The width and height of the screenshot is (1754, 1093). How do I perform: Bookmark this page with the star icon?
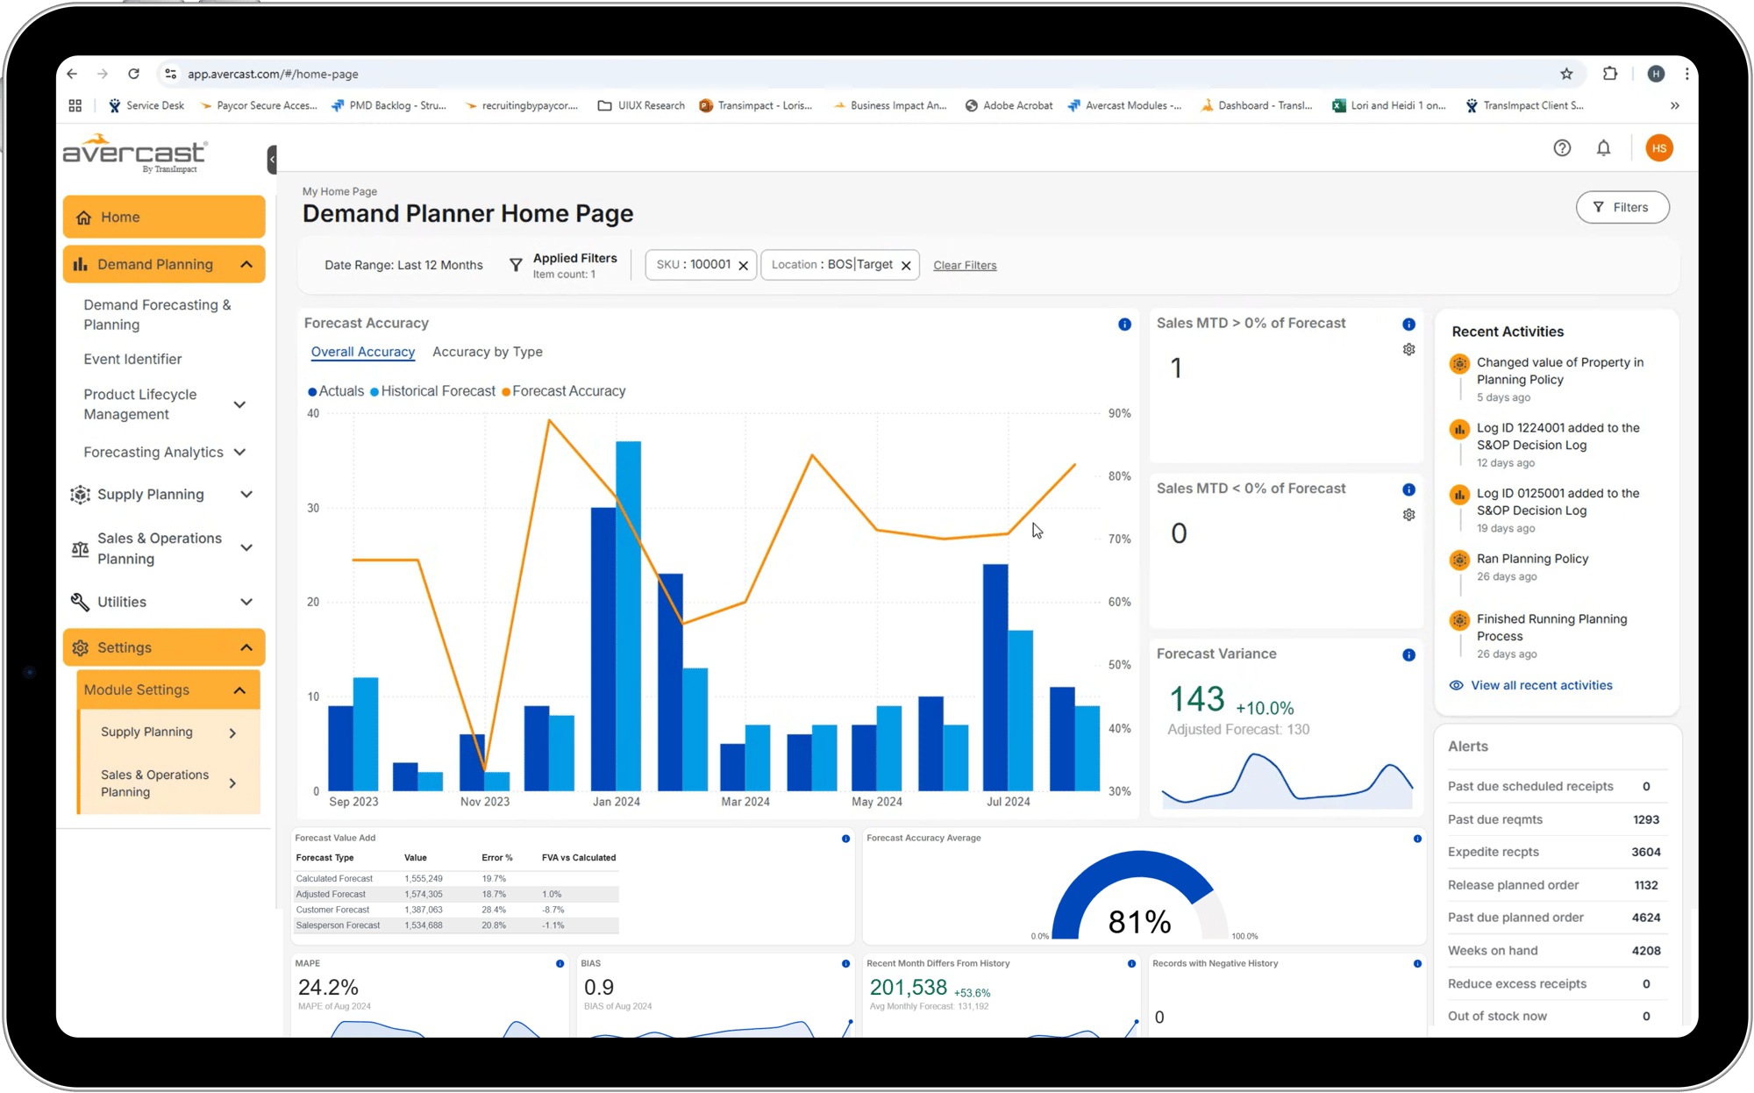[x=1566, y=74]
